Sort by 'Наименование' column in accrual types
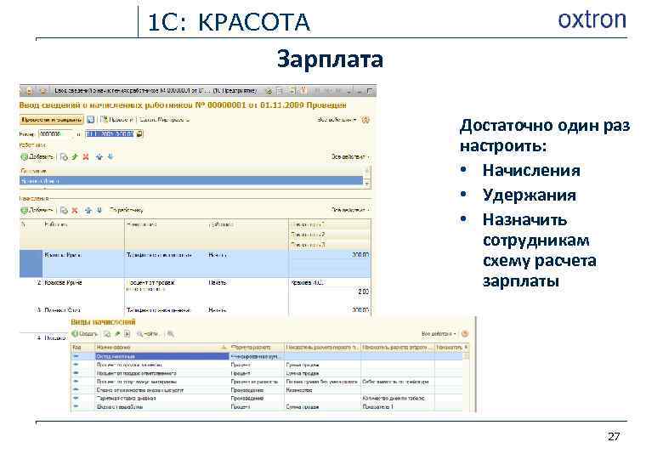 coord(162,348)
